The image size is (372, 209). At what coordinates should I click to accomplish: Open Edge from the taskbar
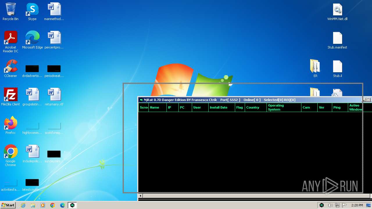(62, 205)
